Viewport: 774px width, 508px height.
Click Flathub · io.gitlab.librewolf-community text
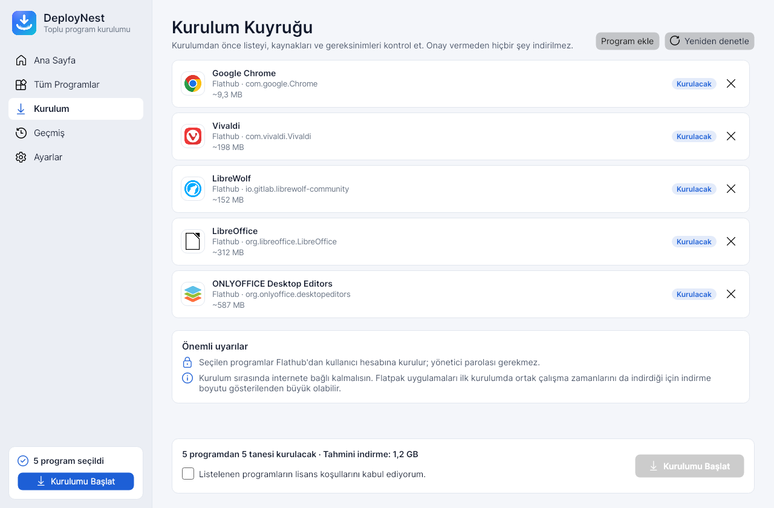281,189
